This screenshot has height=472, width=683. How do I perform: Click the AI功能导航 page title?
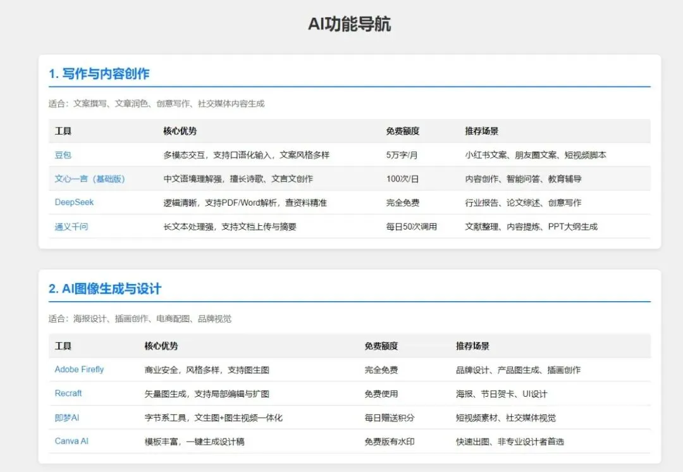349,24
